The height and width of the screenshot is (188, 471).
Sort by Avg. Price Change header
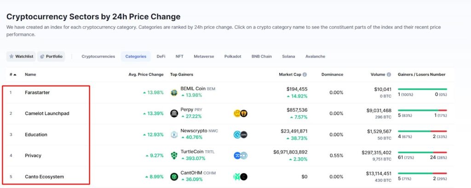tap(146, 74)
